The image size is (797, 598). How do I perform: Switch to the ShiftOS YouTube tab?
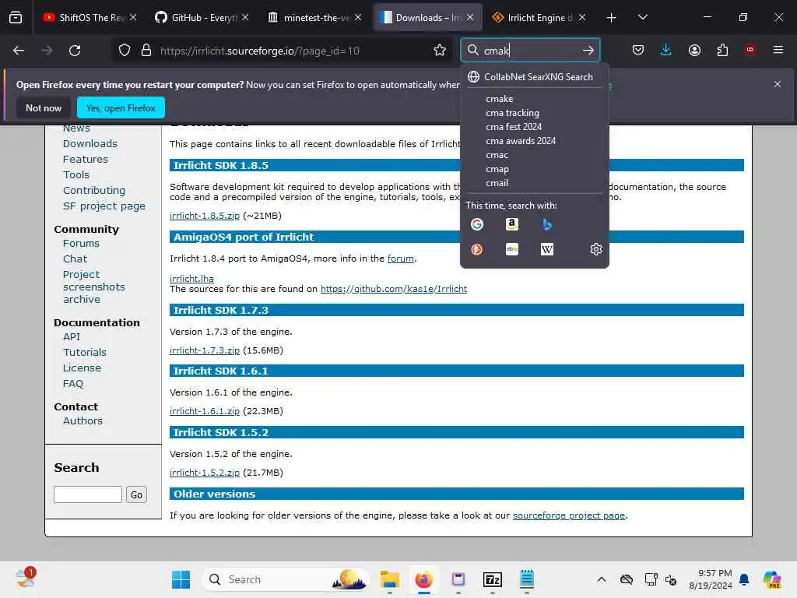pos(89,18)
